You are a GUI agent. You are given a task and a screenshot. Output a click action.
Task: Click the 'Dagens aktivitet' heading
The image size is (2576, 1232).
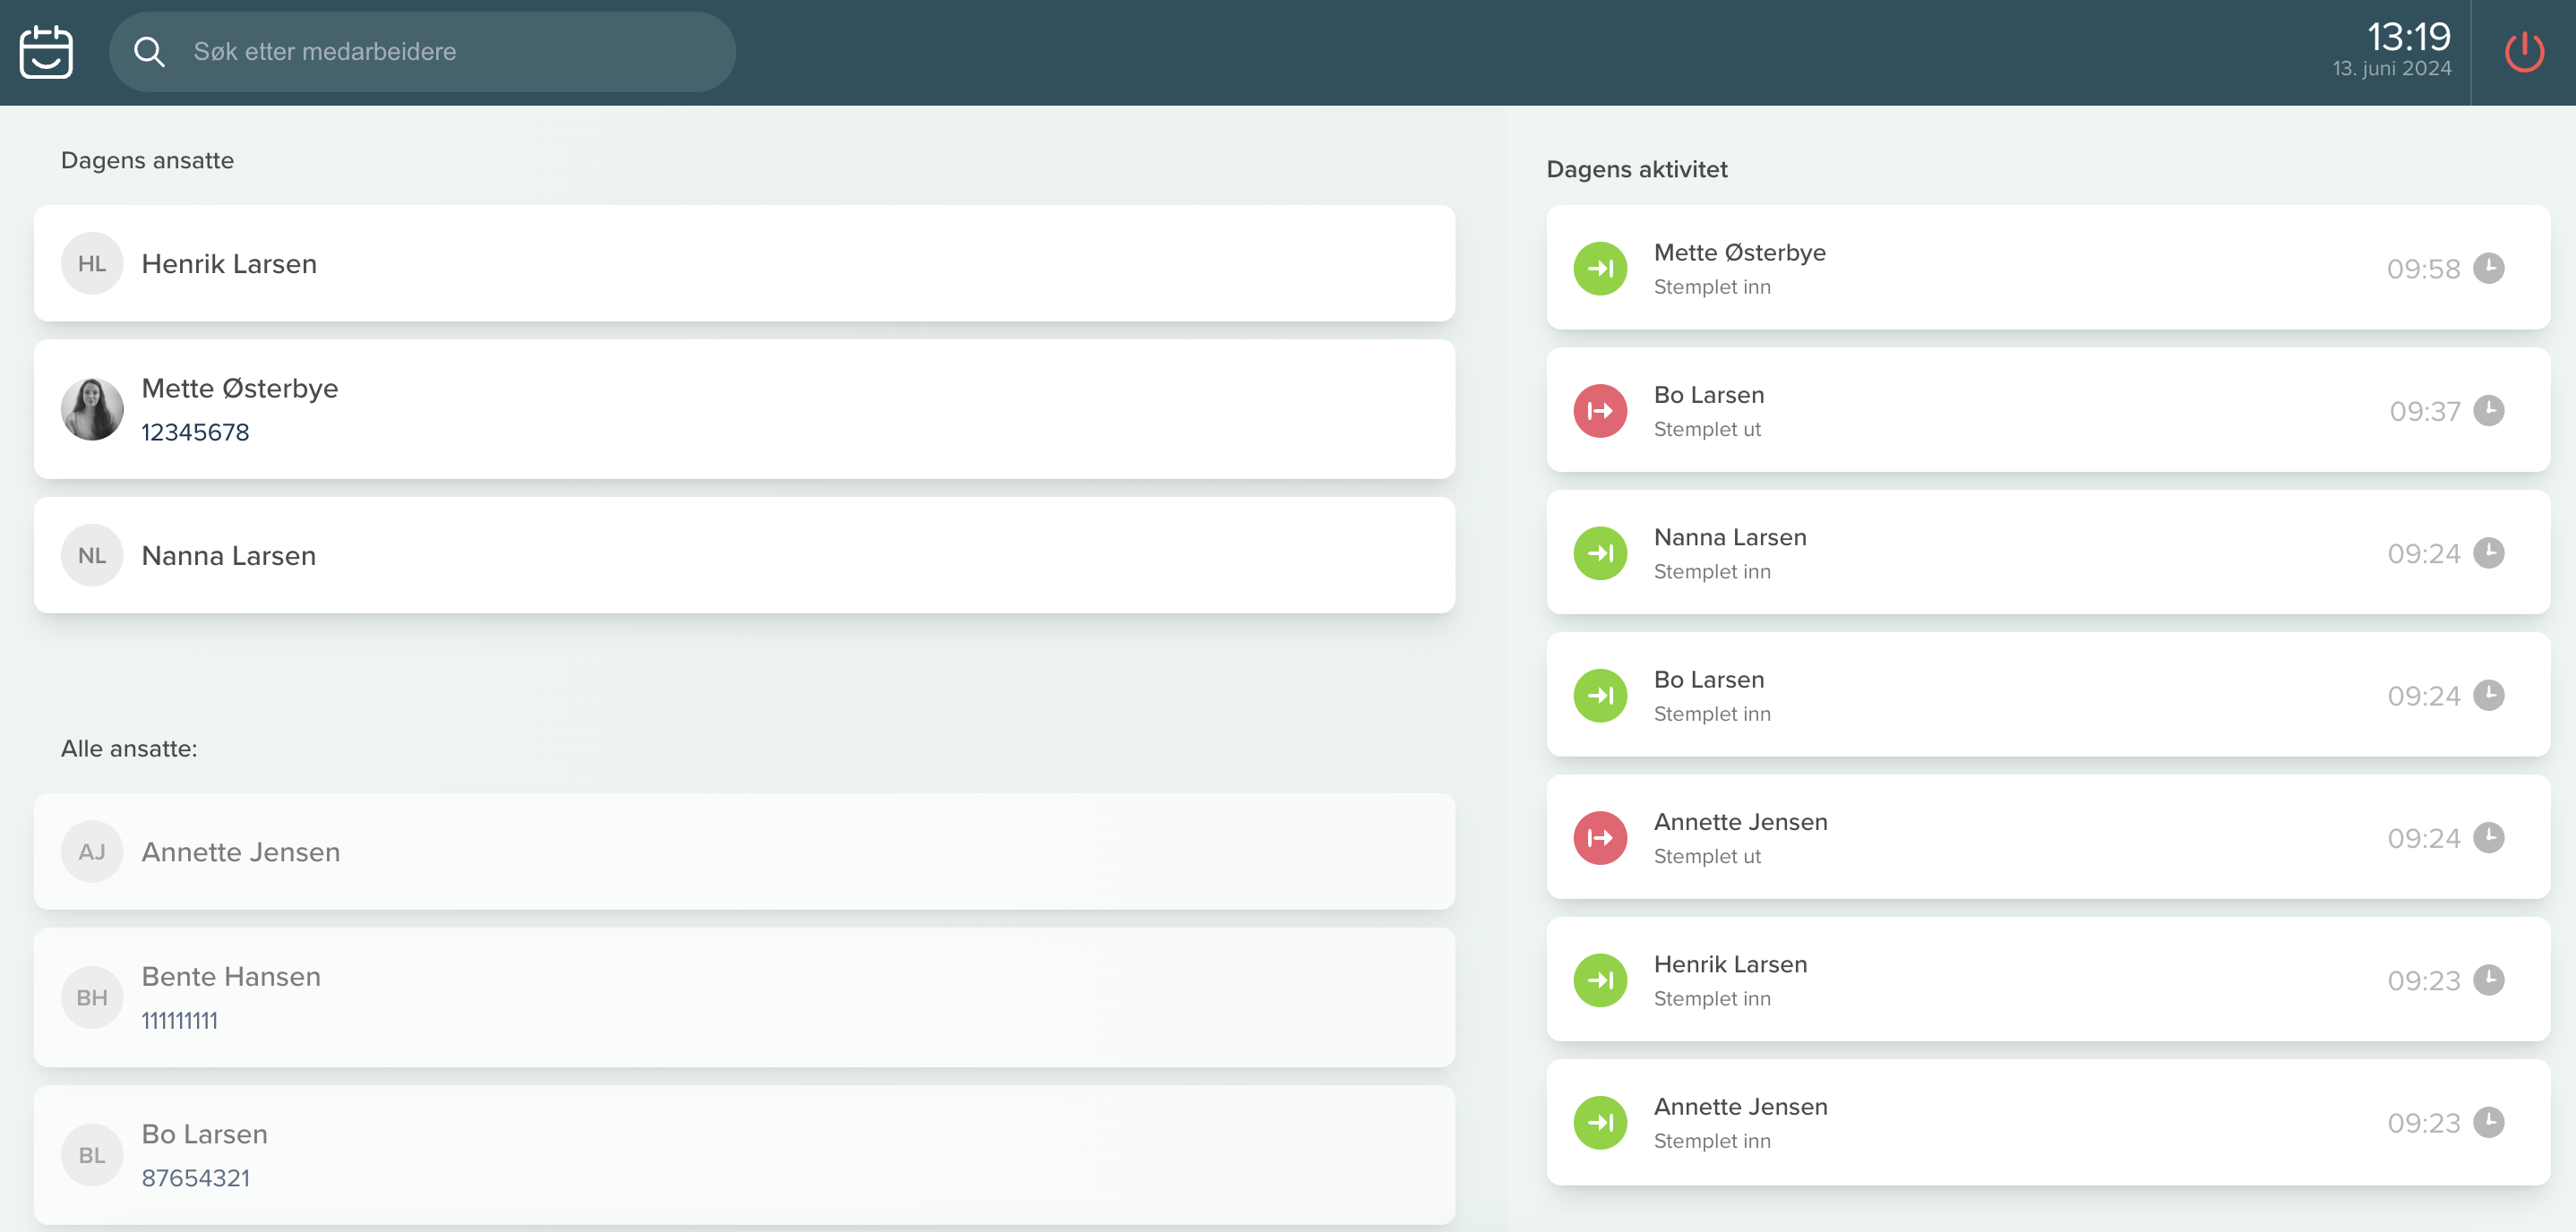click(1636, 169)
